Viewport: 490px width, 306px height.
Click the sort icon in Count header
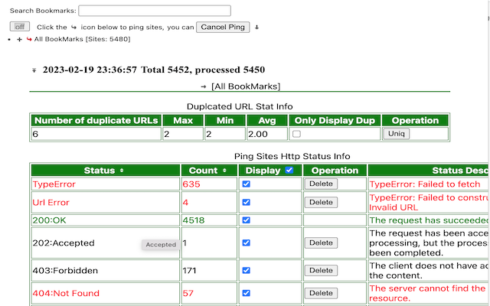[224, 171]
